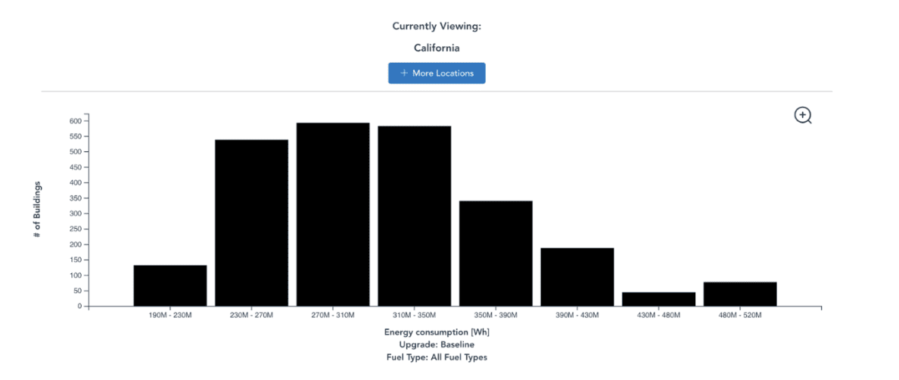Click the # of Buildings axis label
The image size is (899, 380).
[36, 210]
